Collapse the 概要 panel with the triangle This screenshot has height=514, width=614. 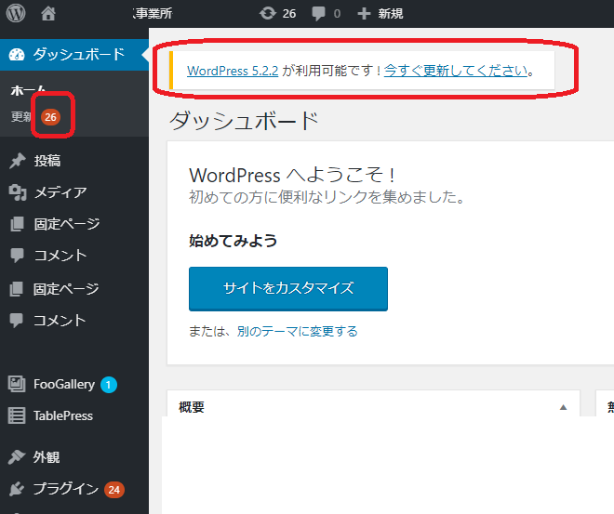tap(563, 407)
